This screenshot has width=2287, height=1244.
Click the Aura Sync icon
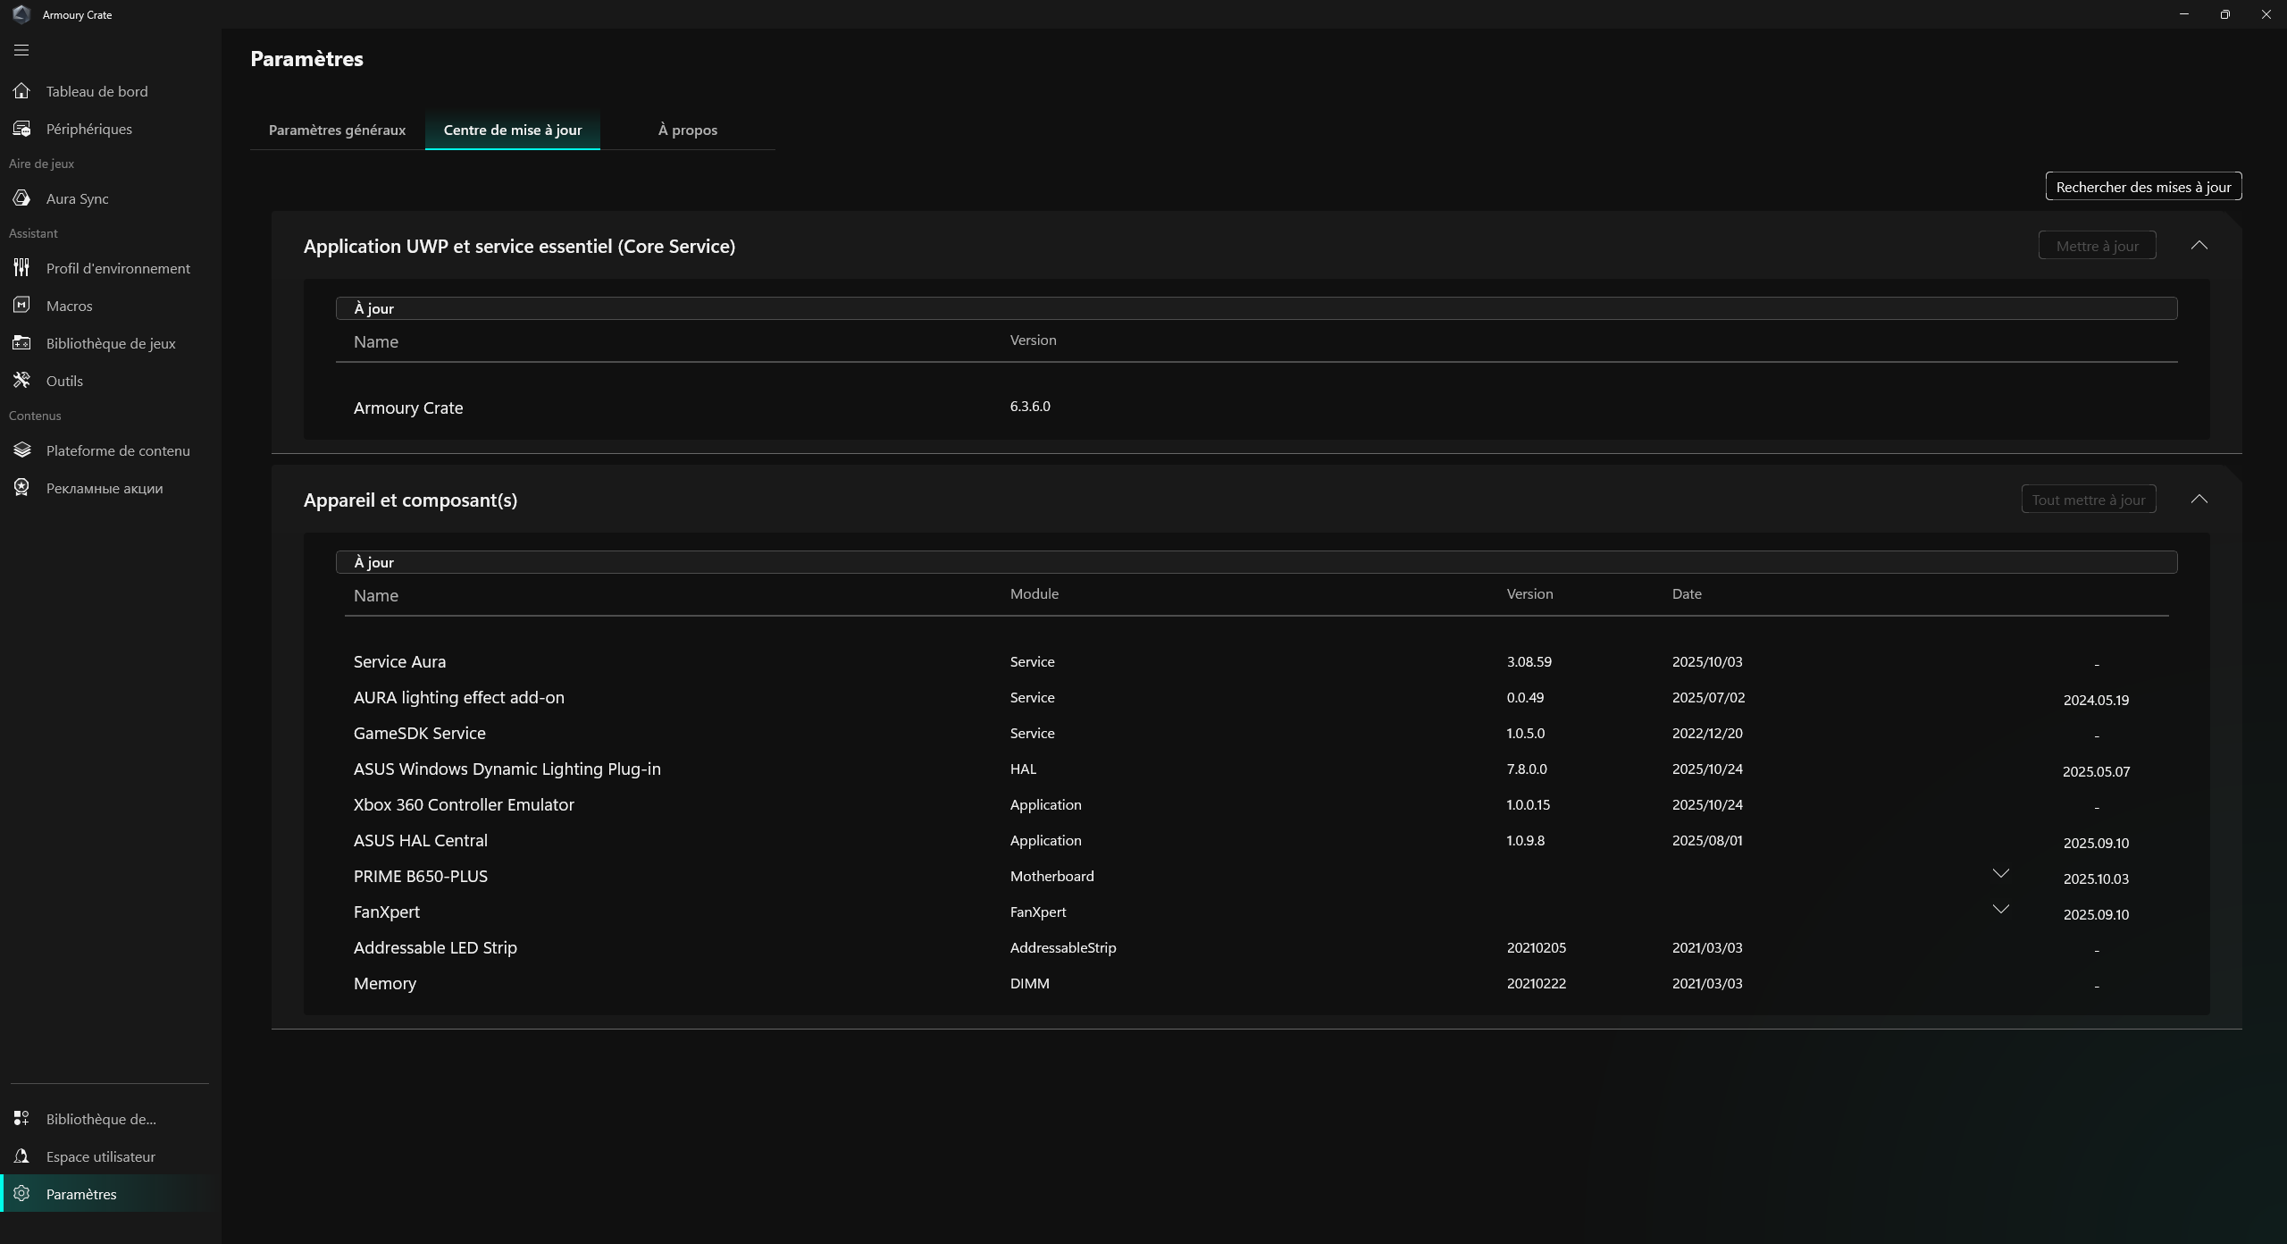(21, 198)
